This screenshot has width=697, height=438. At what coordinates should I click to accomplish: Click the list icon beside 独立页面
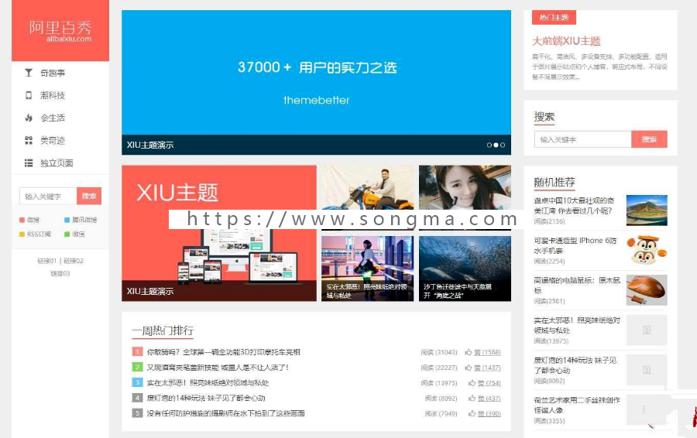29,163
